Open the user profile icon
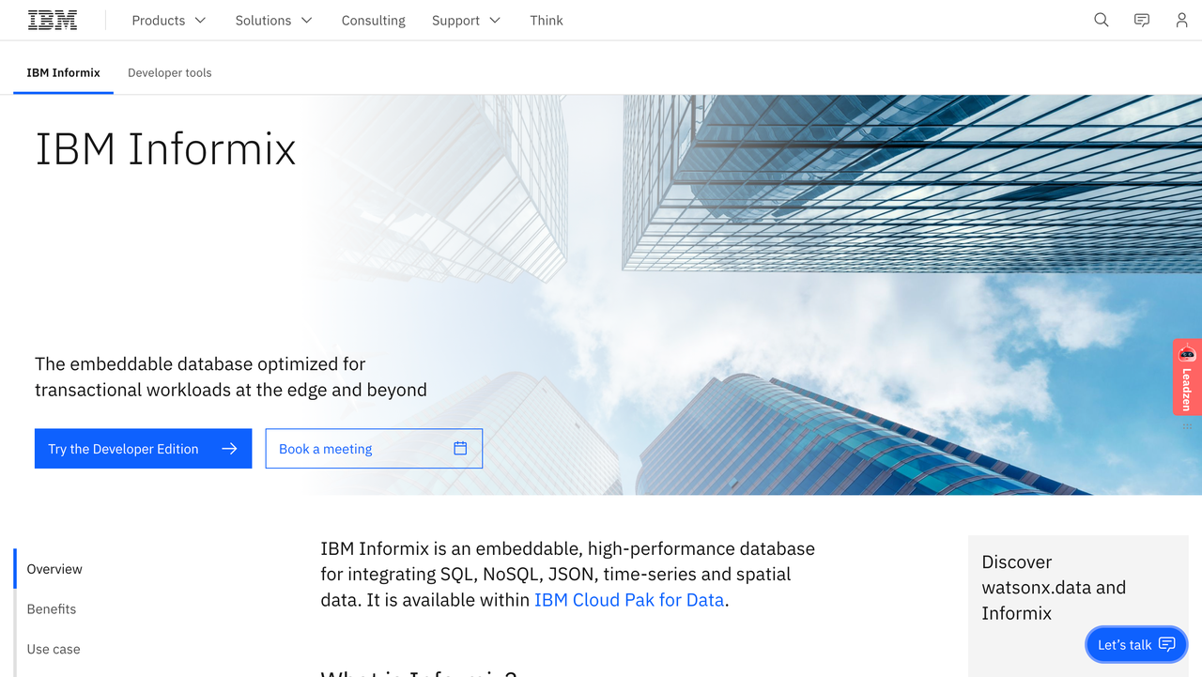The width and height of the screenshot is (1202, 677). (1182, 20)
